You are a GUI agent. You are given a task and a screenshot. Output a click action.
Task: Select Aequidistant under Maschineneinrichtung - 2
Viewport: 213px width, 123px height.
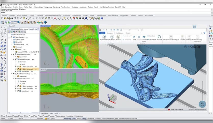25,91
